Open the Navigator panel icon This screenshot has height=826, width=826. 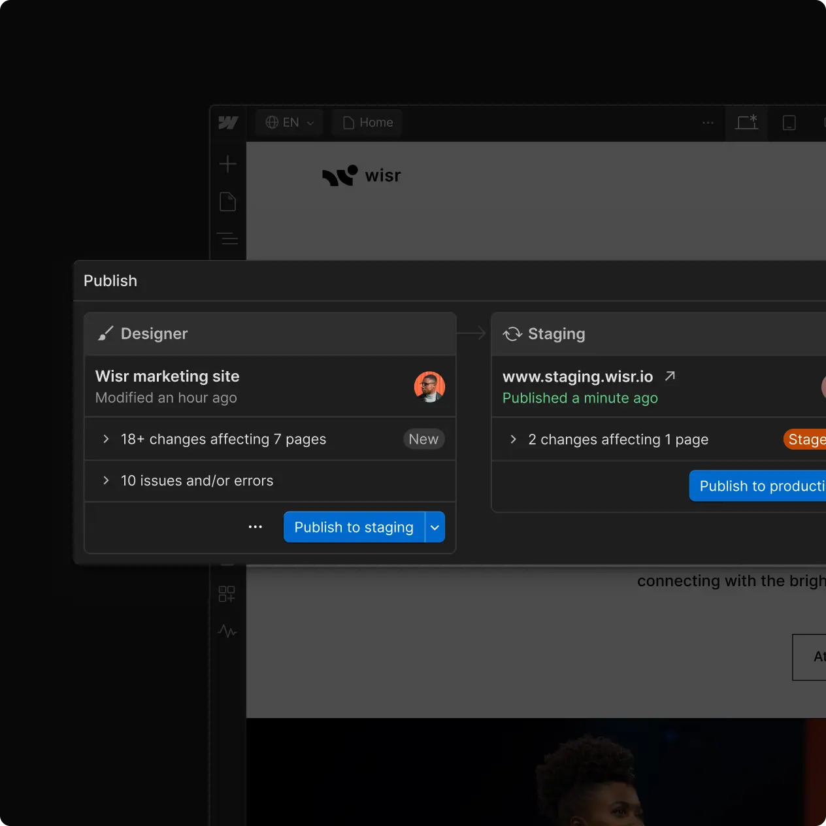pyautogui.click(x=227, y=239)
